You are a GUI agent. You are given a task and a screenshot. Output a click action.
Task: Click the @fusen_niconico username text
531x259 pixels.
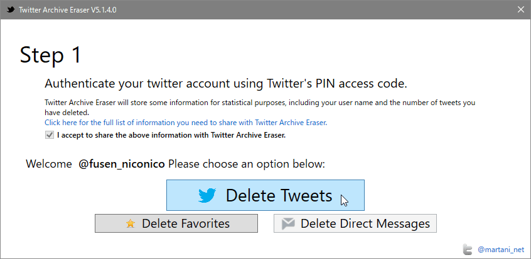(122, 165)
